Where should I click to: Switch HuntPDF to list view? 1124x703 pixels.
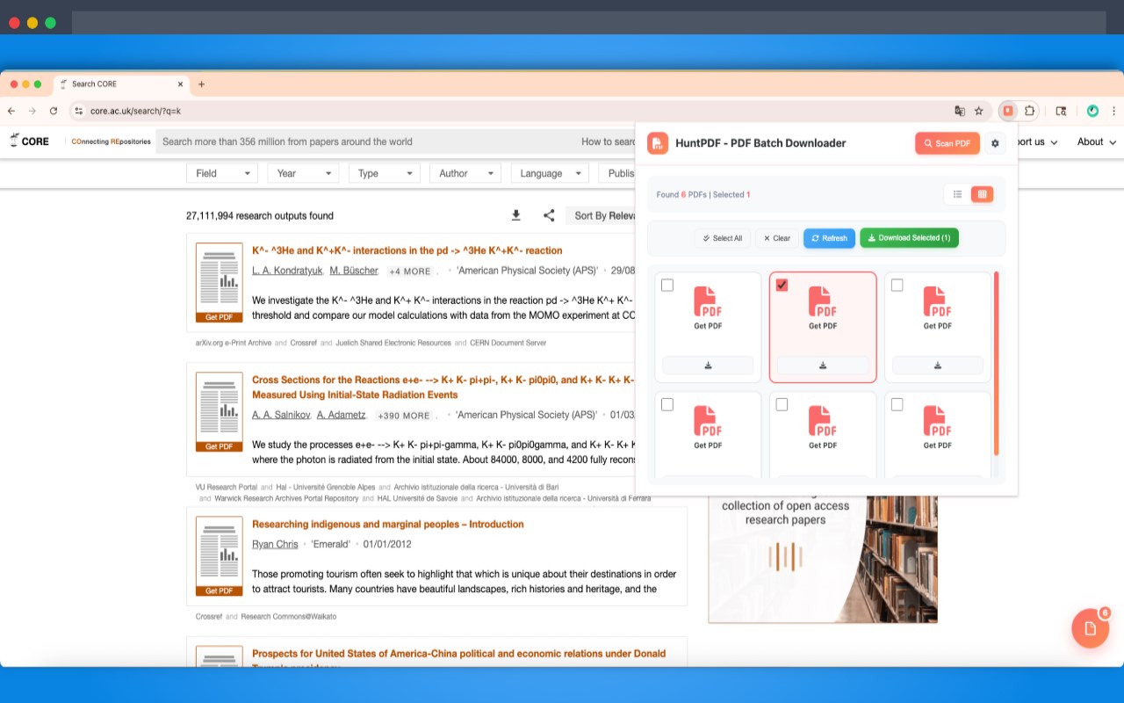coord(958,194)
